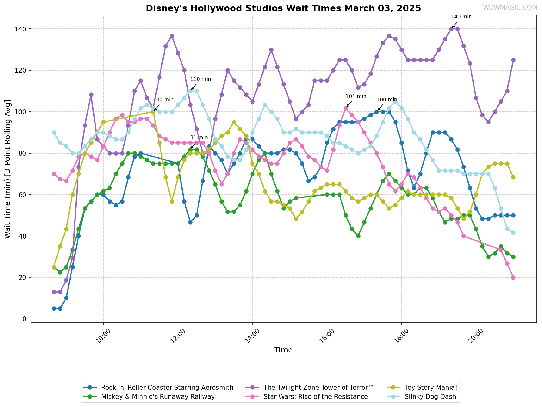Select Toy Story Mania! legend entry
This screenshot has width=542, height=407.
422,388
